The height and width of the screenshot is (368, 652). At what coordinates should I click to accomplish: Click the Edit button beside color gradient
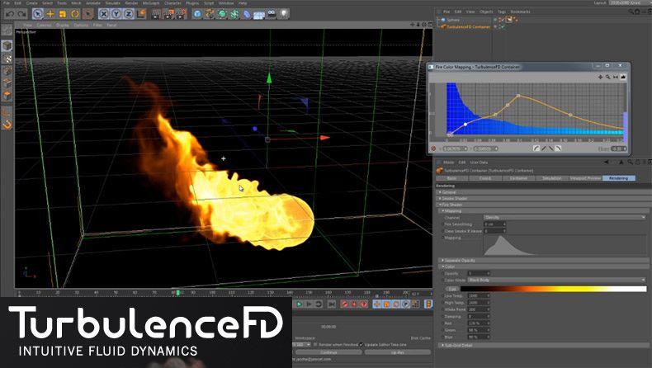452,289
